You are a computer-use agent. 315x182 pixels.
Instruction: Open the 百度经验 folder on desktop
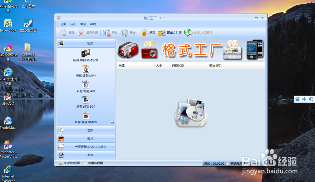pyautogui.click(x=28, y=52)
